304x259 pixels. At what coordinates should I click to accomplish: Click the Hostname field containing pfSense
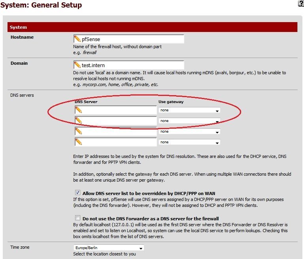(129, 39)
